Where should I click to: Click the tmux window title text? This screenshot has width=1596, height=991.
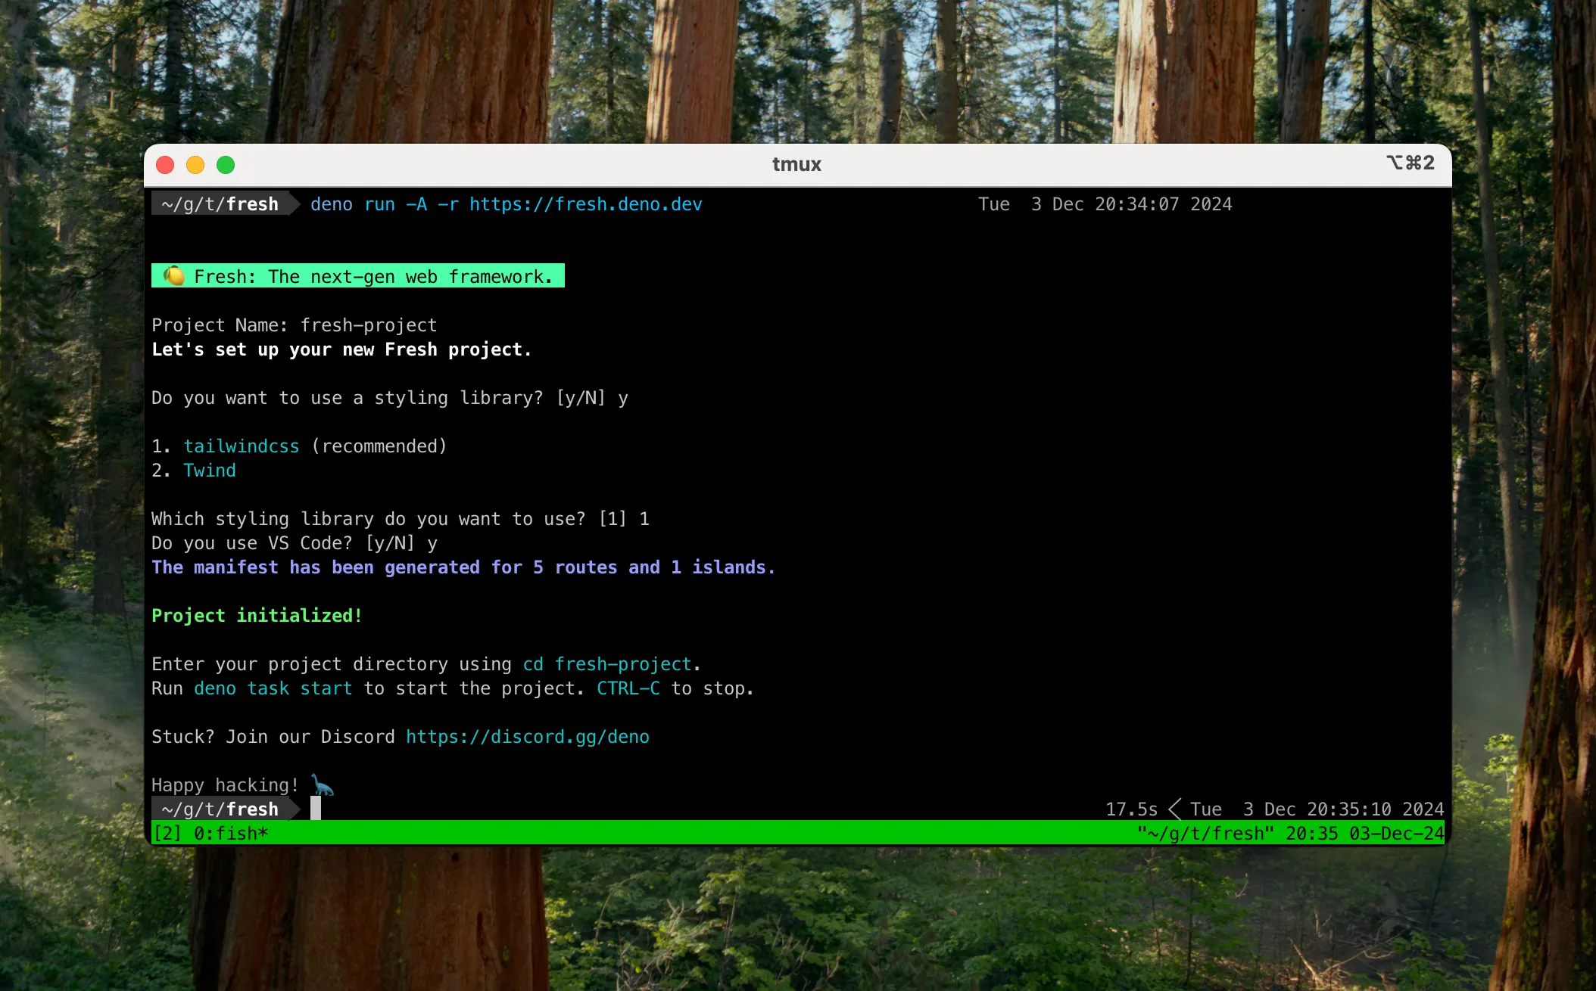796,164
